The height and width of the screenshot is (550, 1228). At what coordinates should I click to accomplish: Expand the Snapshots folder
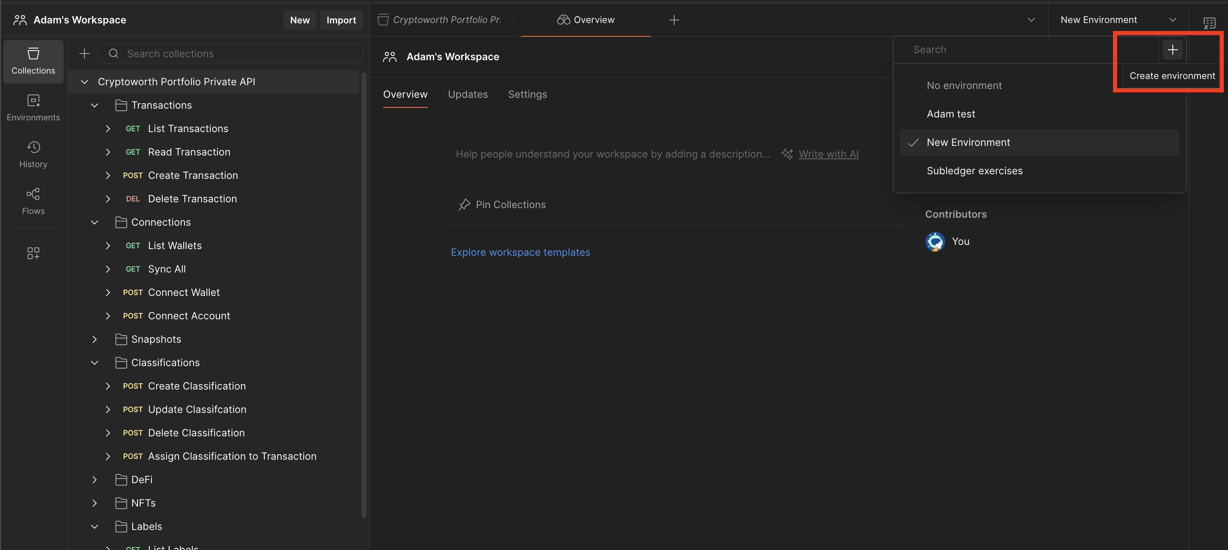[x=95, y=339]
